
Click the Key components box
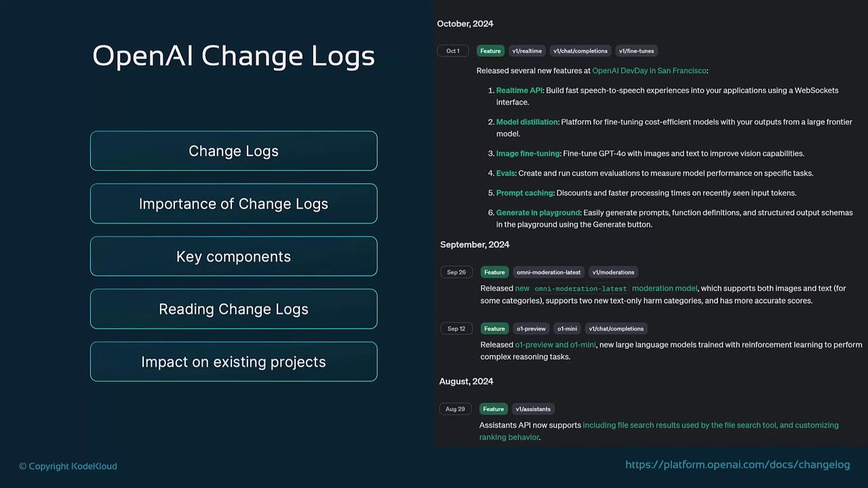tap(233, 257)
